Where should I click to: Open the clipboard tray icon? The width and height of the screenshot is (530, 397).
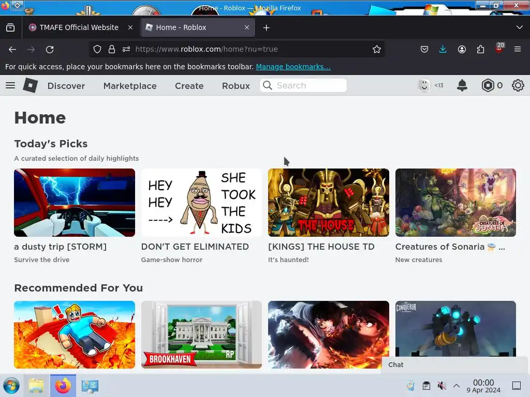[x=426, y=386]
